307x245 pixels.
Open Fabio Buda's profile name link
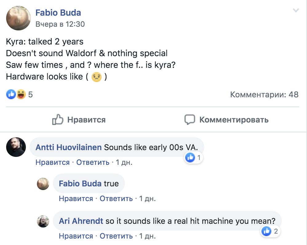58,13
